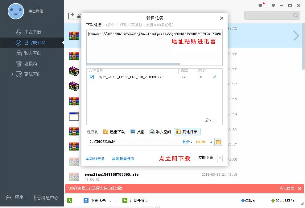The height and width of the screenshot is (208, 305).
Task: Click the 文件名称 column header
Action: (96, 70)
